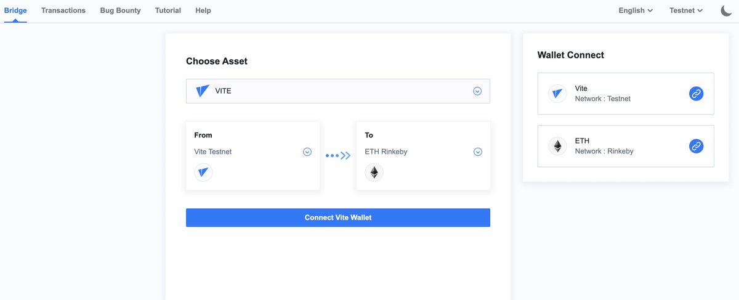Open the Transactions tab

63,10
